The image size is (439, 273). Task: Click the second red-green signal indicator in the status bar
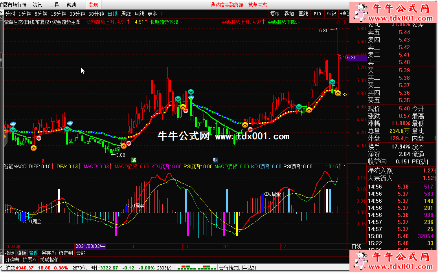[207, 268]
